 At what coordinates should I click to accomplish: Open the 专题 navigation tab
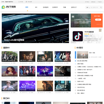(x=64, y=7)
